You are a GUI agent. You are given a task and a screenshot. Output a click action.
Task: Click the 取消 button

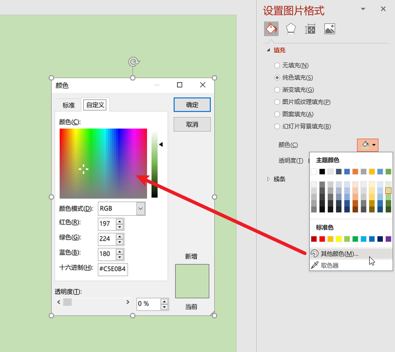click(x=192, y=124)
